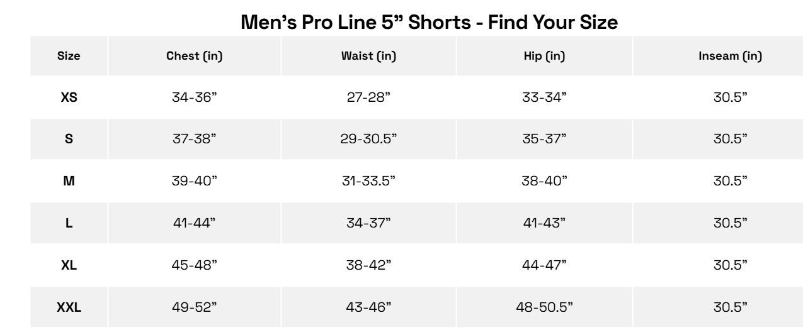803x330 pixels.
Task: Select the XXL hip value 48-50.5"
Action: [x=545, y=307]
